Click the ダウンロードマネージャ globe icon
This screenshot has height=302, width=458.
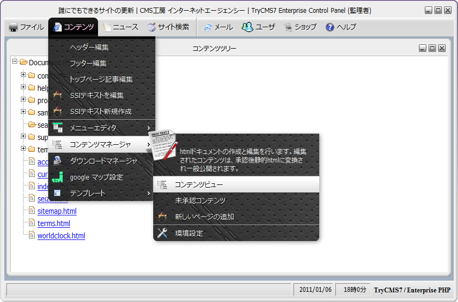click(58, 160)
